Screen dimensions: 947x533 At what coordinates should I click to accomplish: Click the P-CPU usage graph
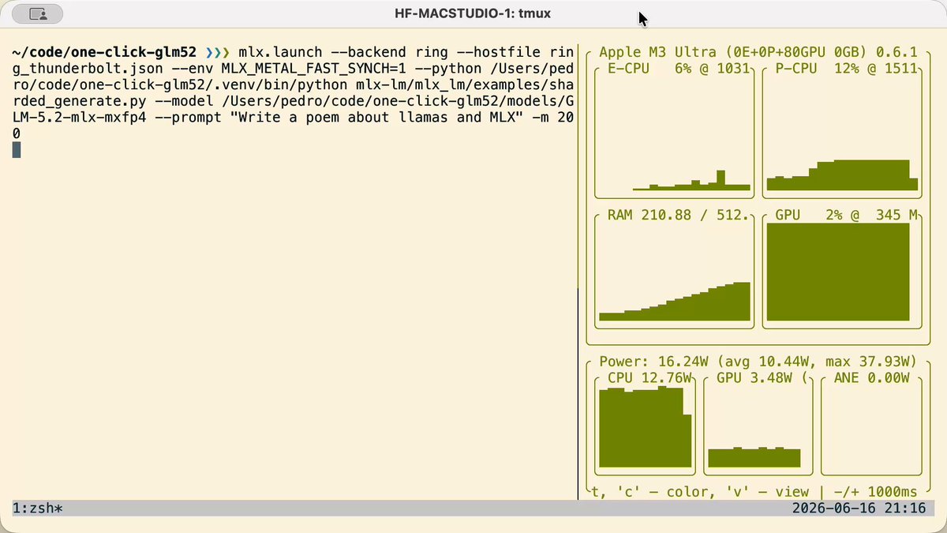click(841, 133)
